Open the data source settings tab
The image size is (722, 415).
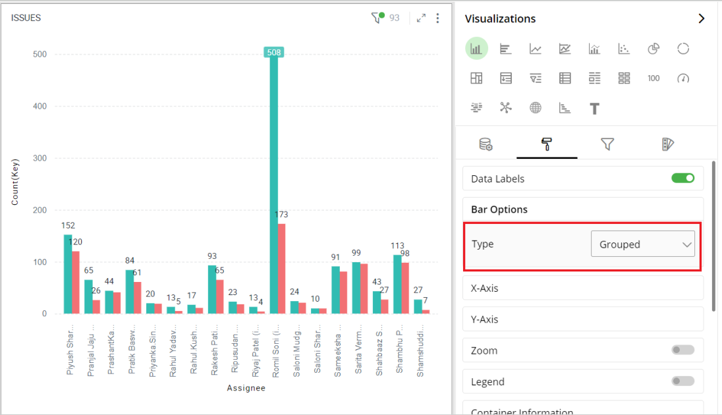486,144
